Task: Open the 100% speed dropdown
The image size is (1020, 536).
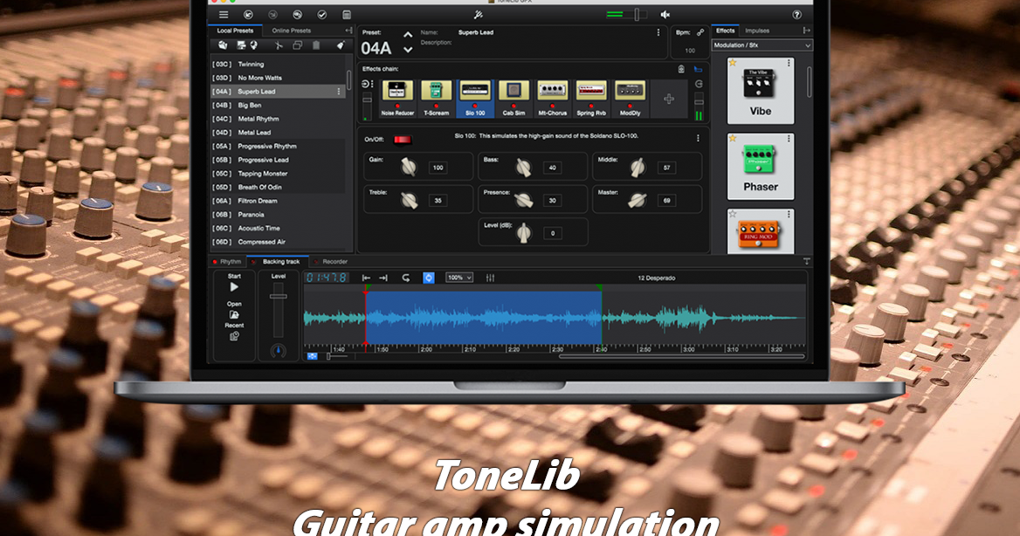Action: (459, 278)
